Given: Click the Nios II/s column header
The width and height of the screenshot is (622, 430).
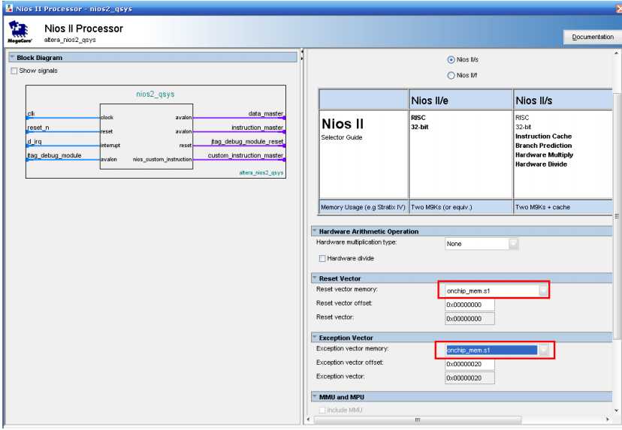Looking at the screenshot, I should click(534, 101).
